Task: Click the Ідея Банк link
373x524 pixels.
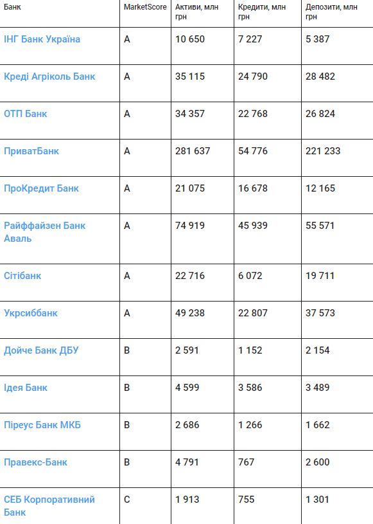Action: coord(26,388)
